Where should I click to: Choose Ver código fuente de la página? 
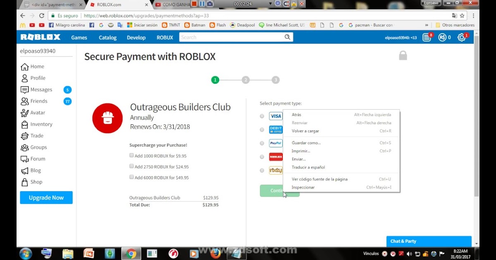tap(341, 179)
